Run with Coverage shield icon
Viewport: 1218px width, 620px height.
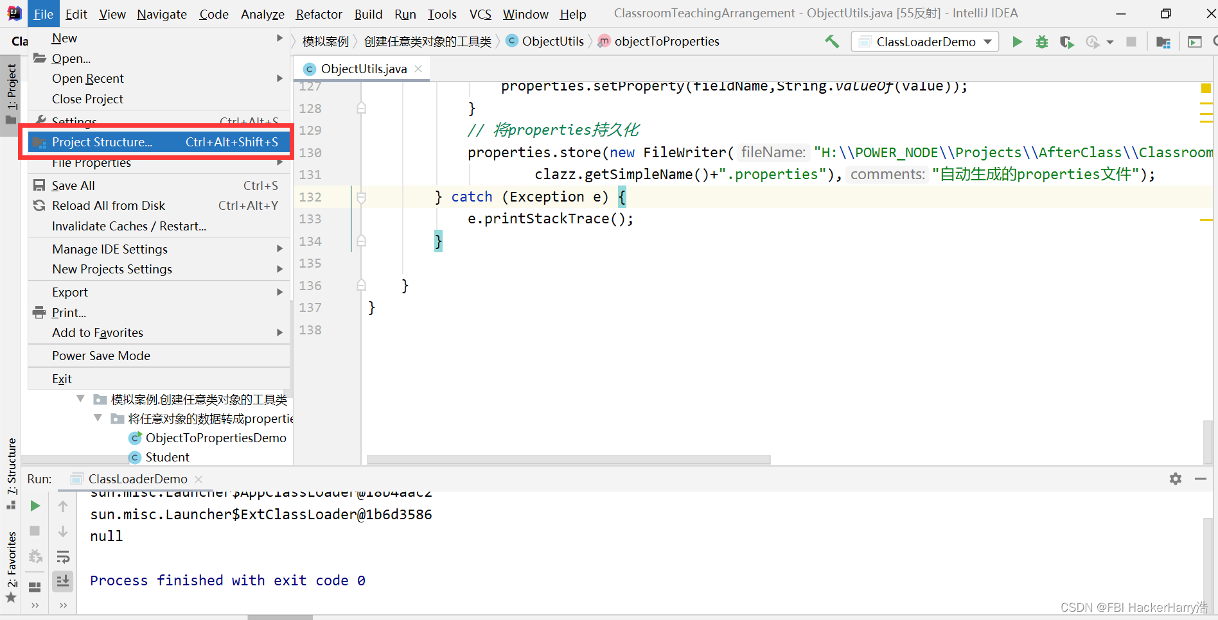pyautogui.click(x=1066, y=42)
